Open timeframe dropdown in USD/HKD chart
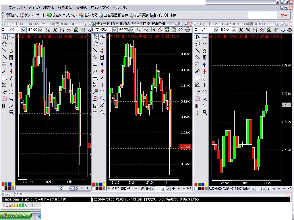Viewport: 294px width, 220px height. (x=234, y=30)
